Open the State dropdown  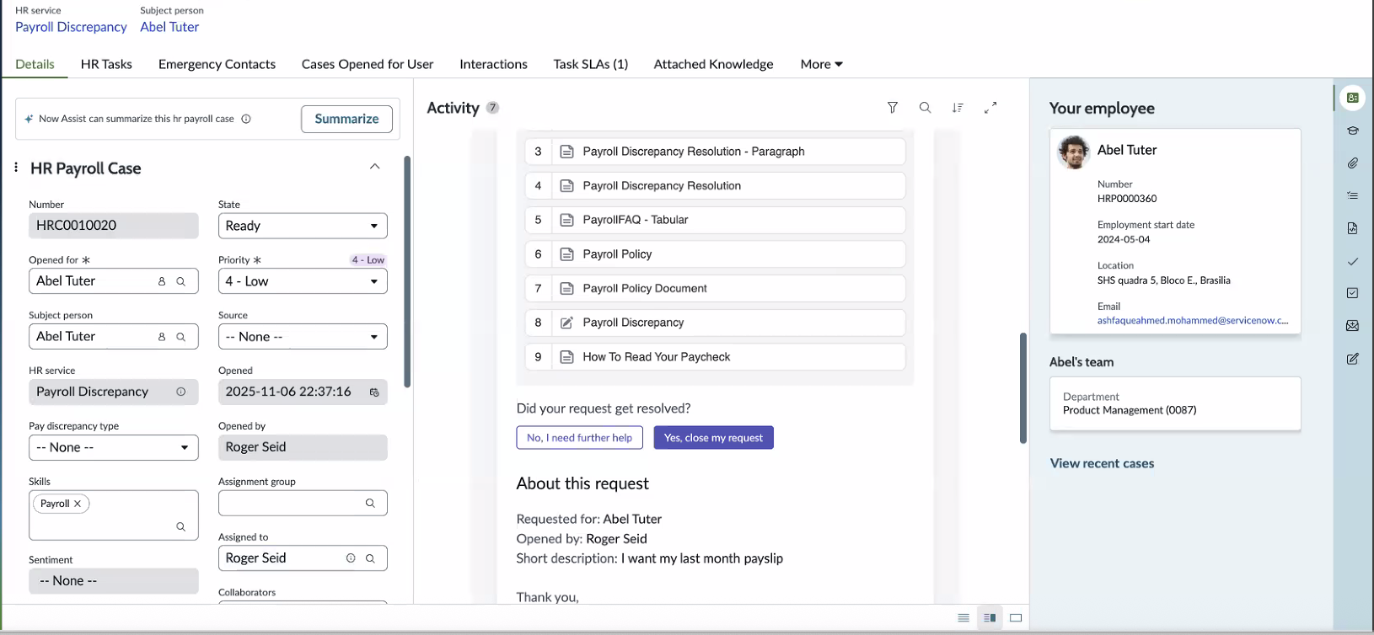coord(303,226)
